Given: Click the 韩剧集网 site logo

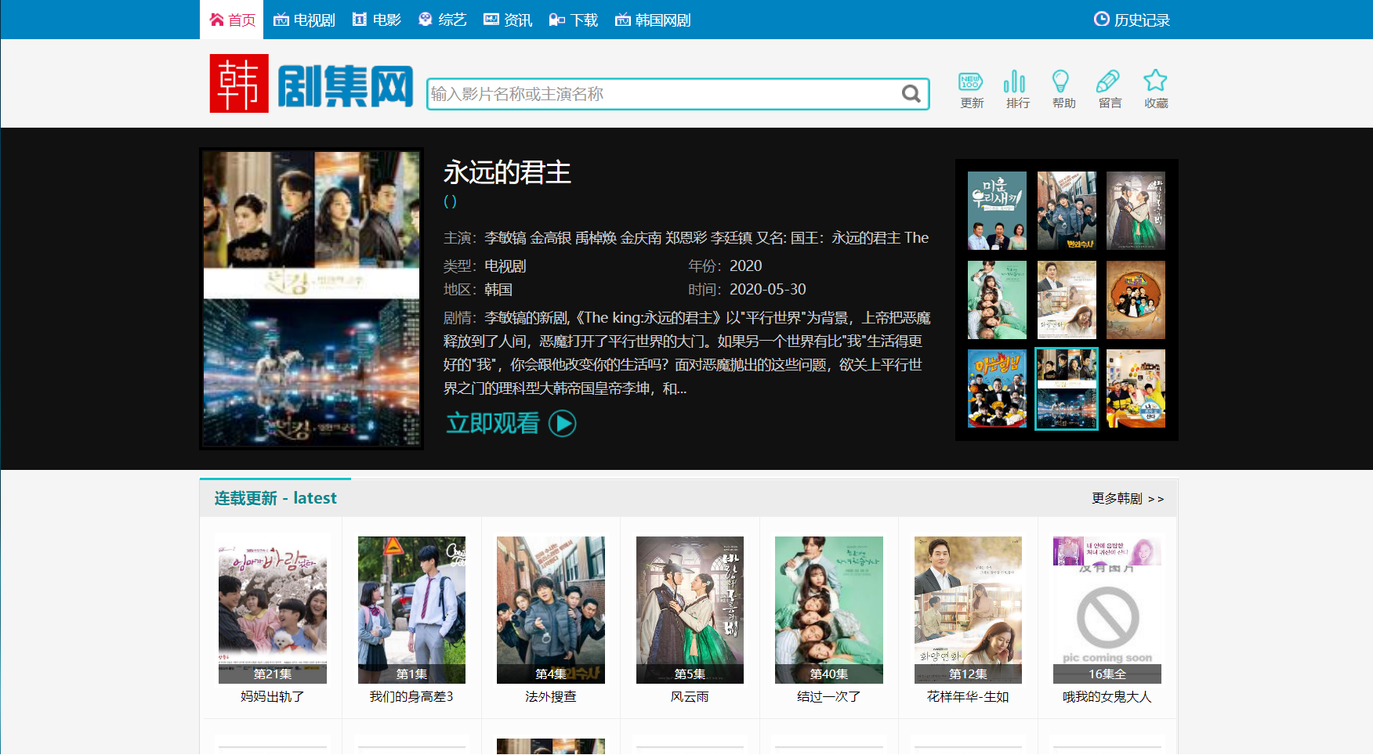Looking at the screenshot, I should 312,84.
